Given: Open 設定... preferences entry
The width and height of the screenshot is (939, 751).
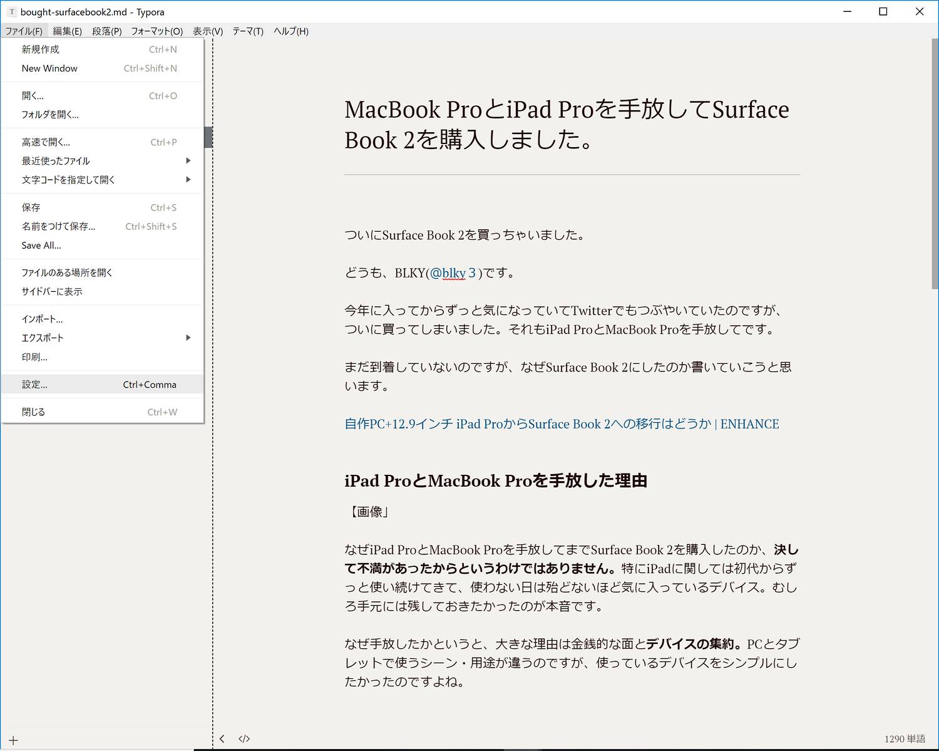Looking at the screenshot, I should tap(103, 385).
